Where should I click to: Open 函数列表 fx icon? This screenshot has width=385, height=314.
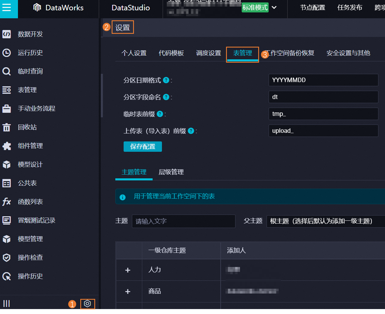tap(7, 202)
